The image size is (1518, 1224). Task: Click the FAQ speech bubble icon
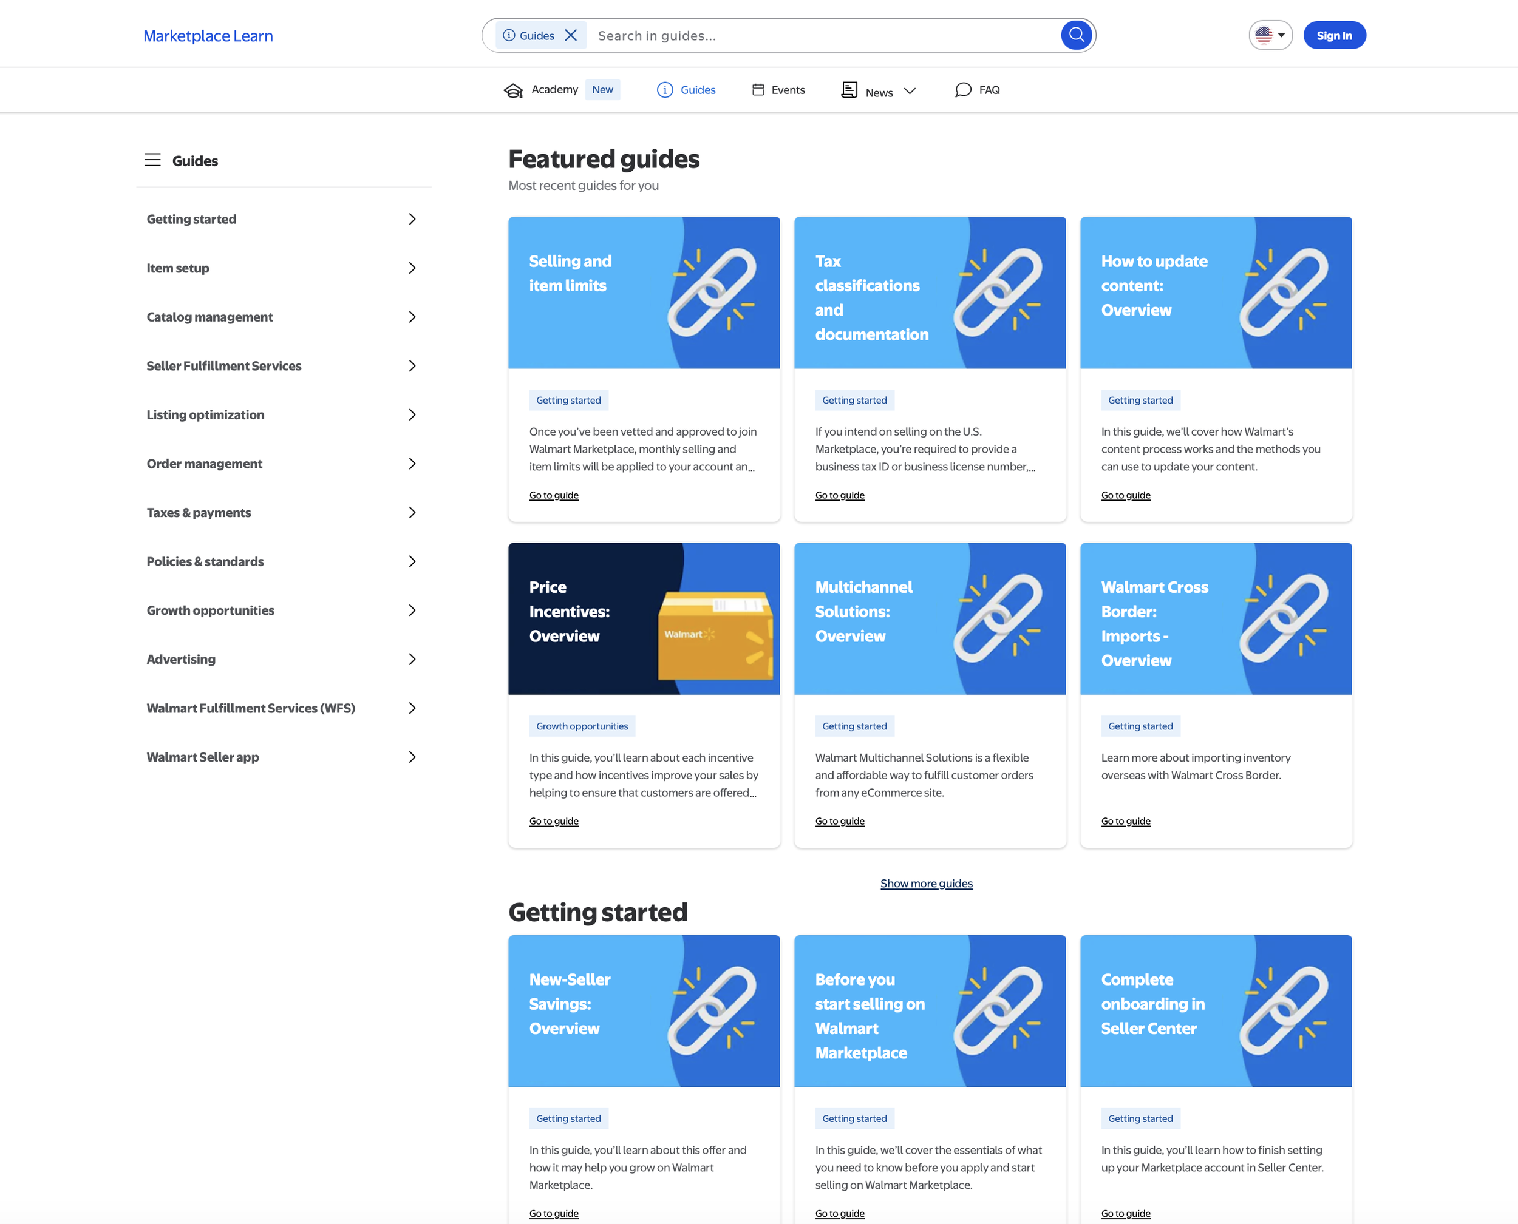tap(962, 90)
